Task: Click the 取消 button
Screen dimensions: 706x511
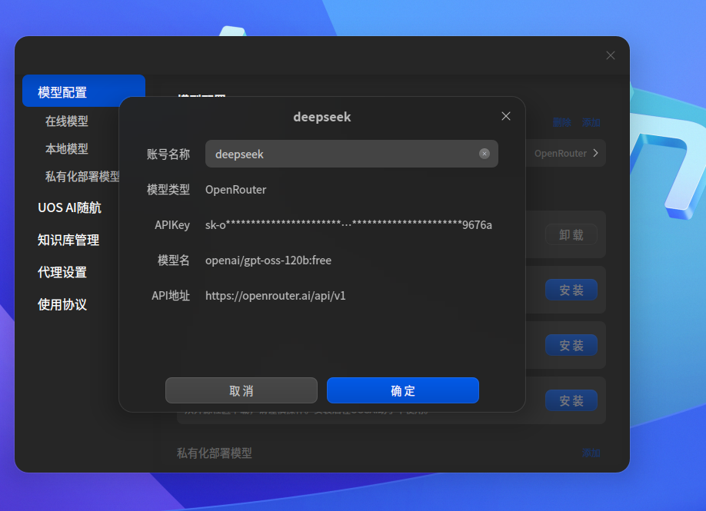Action: (x=241, y=390)
